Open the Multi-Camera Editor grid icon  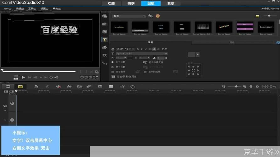click(111, 87)
